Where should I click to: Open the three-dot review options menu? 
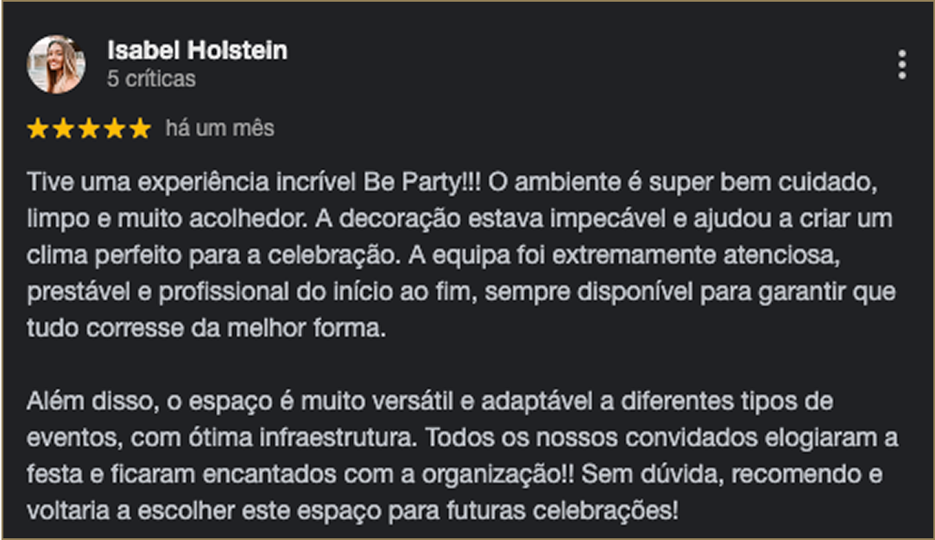coord(902,65)
